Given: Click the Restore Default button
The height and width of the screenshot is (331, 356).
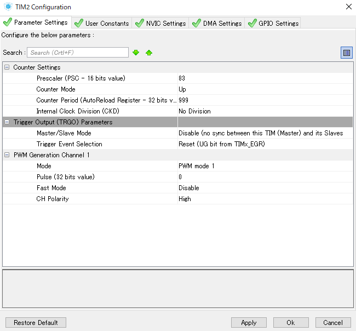Looking at the screenshot, I should [x=36, y=323].
